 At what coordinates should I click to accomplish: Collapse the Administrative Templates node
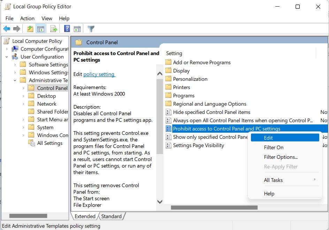tap(15, 80)
